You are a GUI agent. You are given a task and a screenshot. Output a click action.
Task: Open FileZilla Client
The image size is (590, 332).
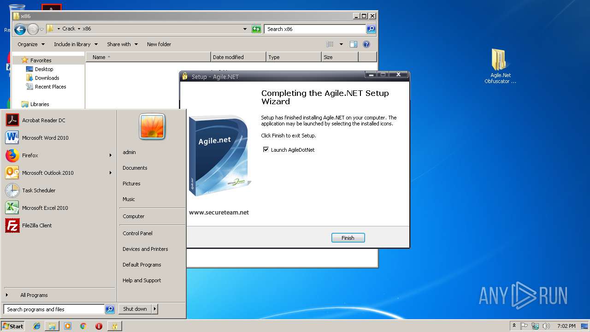pos(59,225)
